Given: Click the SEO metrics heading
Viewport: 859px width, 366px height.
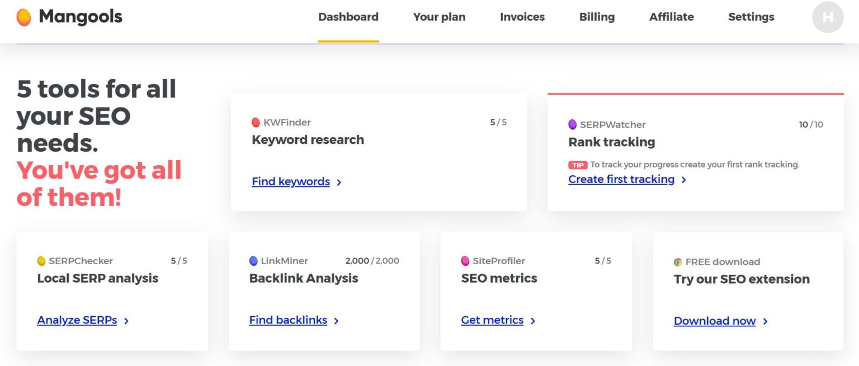Looking at the screenshot, I should [499, 279].
